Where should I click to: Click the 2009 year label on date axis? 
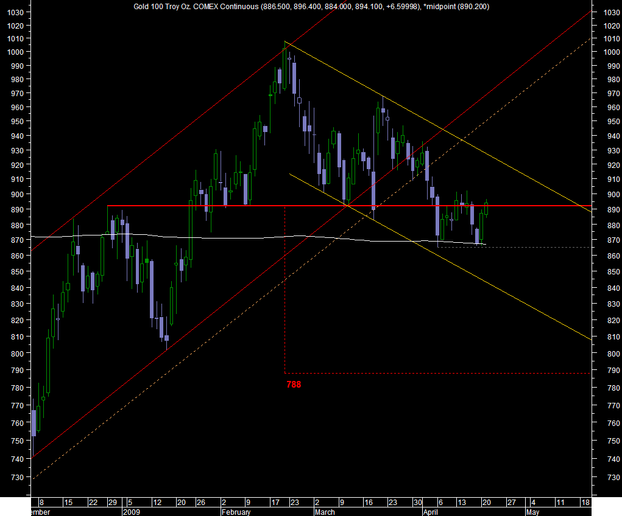point(132,512)
